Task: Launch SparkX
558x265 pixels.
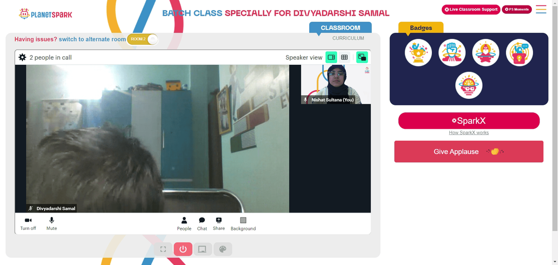Action: (x=469, y=121)
